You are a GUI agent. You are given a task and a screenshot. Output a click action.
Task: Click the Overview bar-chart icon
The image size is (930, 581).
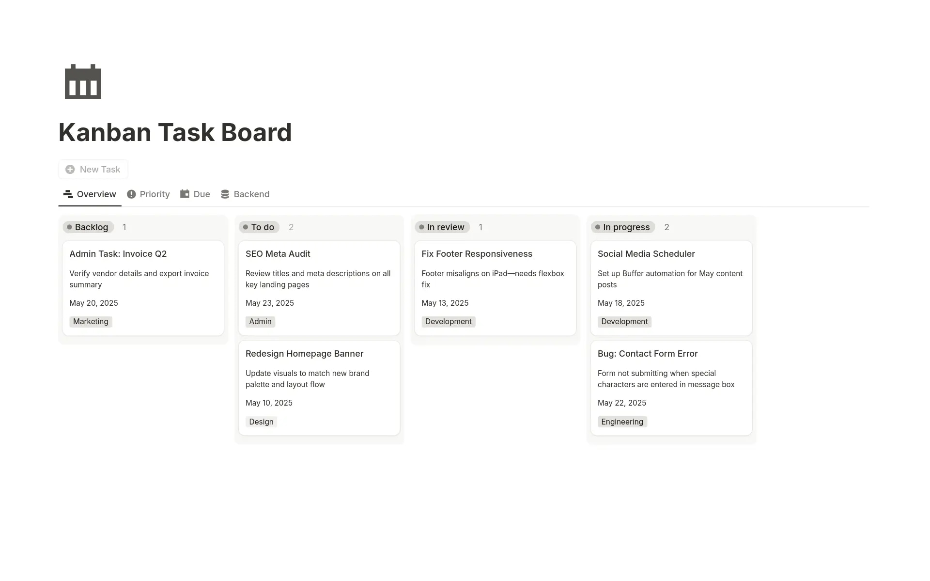[67, 194]
